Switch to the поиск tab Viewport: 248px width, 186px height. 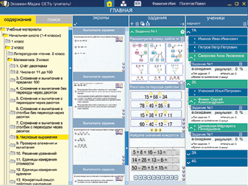tap(54, 20)
